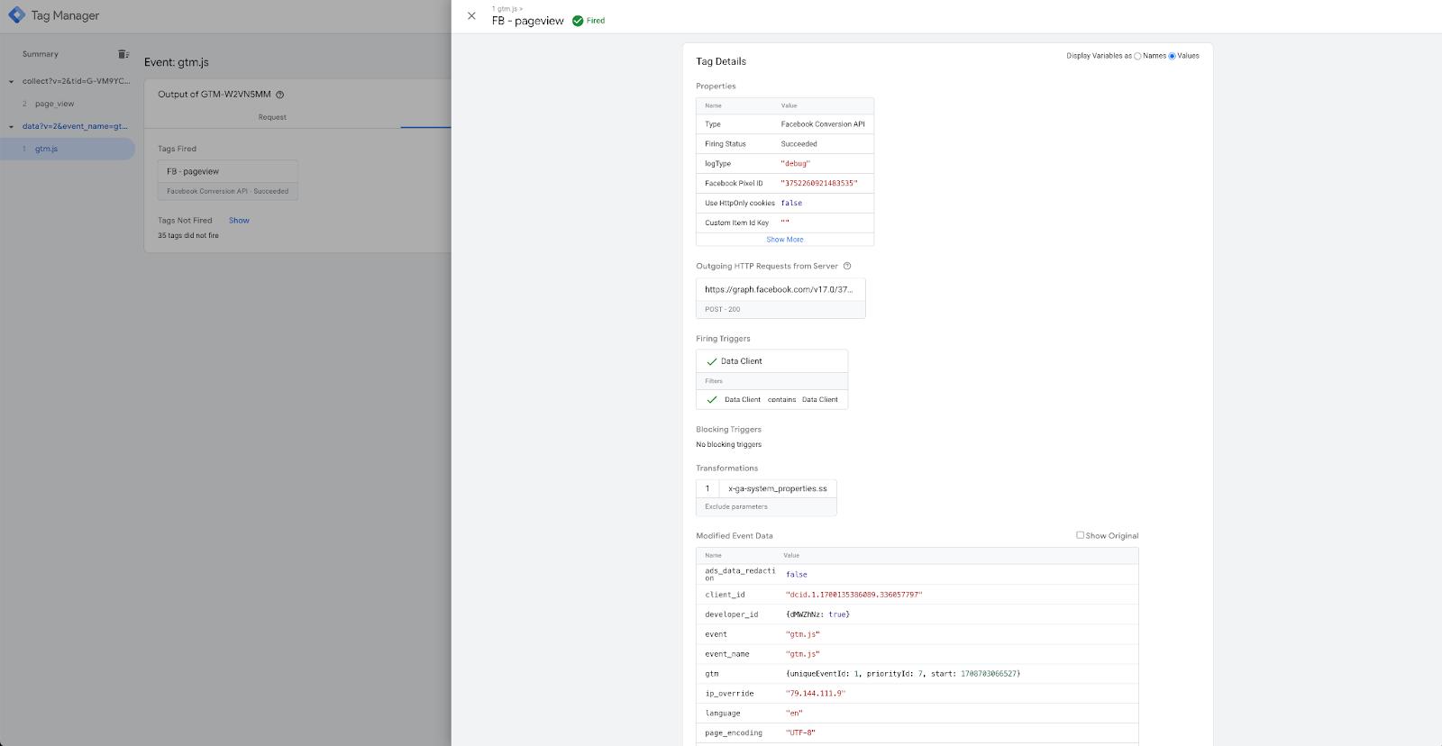This screenshot has height=746, width=1442.
Task: Click the page_encoding value "UTF-8"
Action: tap(800, 733)
